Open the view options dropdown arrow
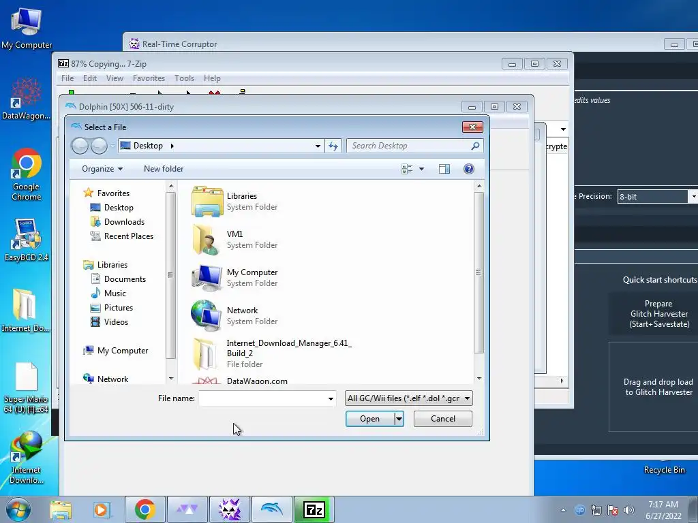This screenshot has width=698, height=523. [x=421, y=169]
